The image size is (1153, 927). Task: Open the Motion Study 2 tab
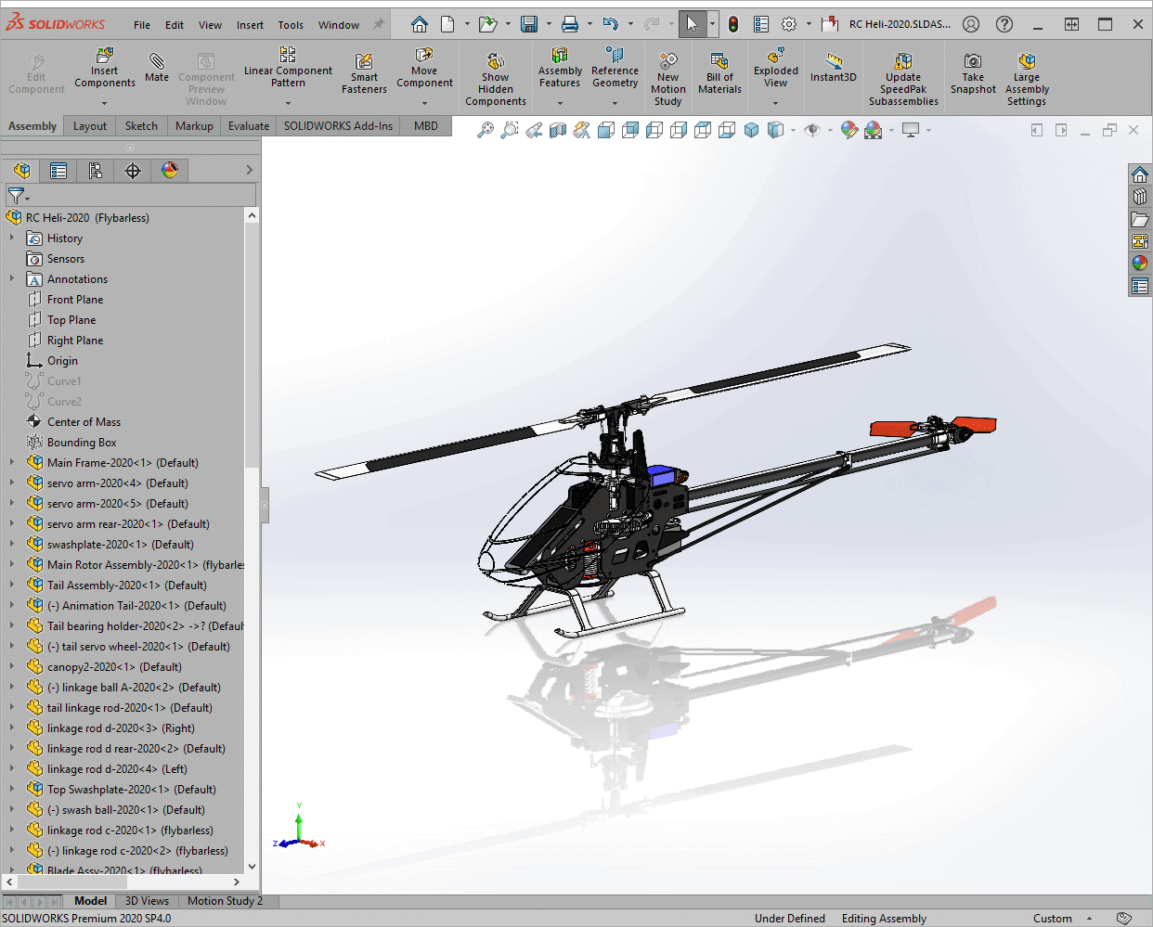click(x=225, y=901)
